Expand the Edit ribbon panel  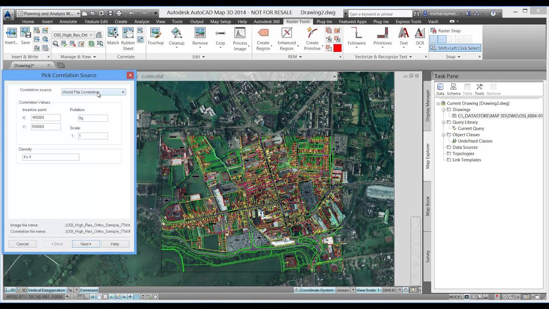click(x=199, y=57)
